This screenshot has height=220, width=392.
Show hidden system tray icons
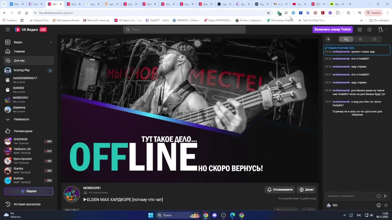(345, 215)
